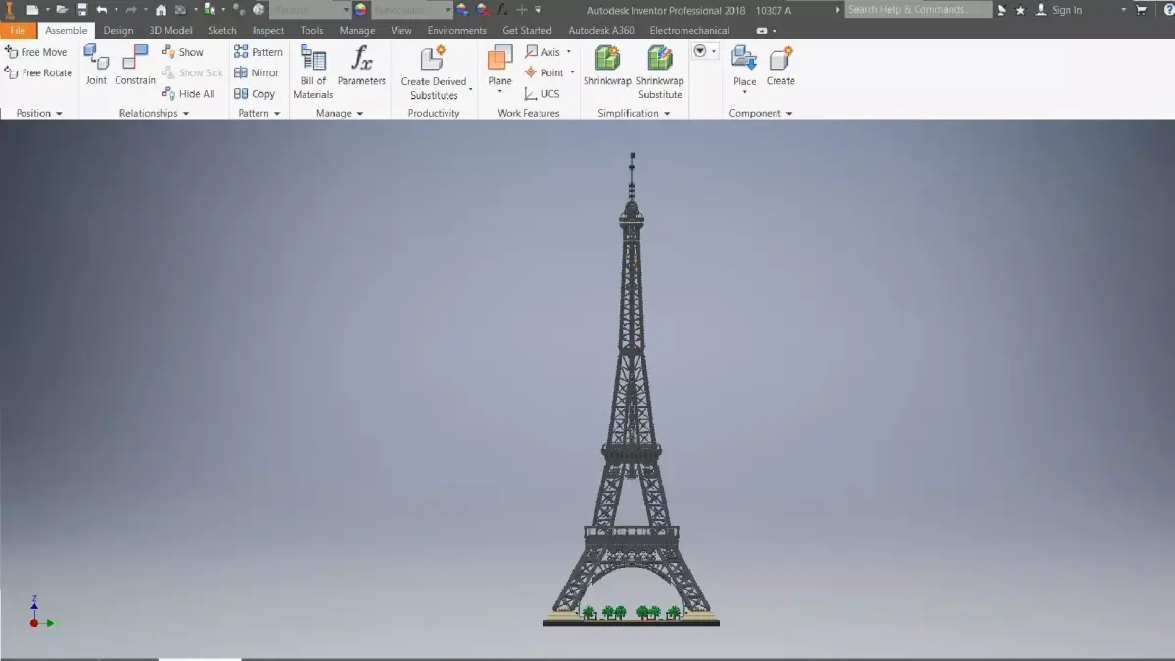Open the material selector combo box

(309, 10)
